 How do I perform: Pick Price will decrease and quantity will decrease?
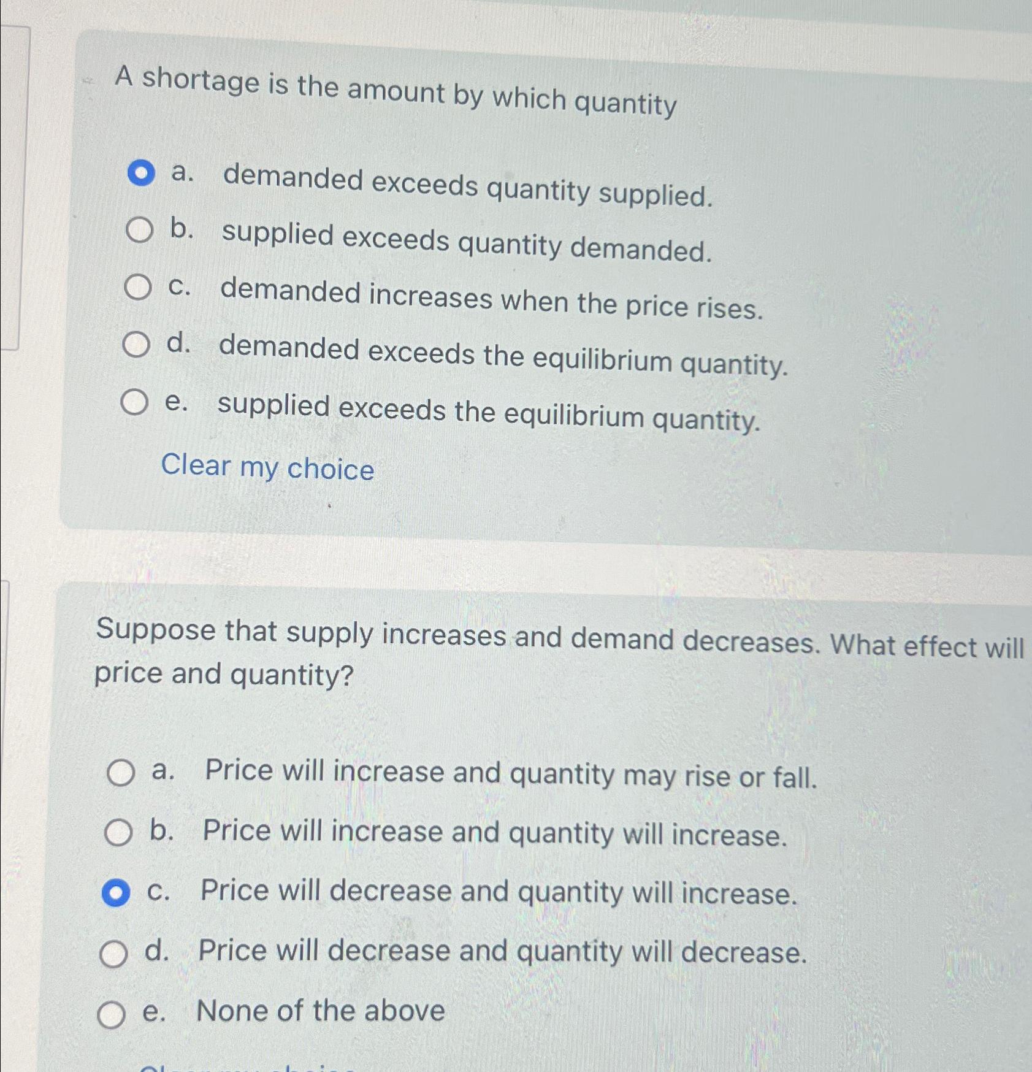click(113, 954)
